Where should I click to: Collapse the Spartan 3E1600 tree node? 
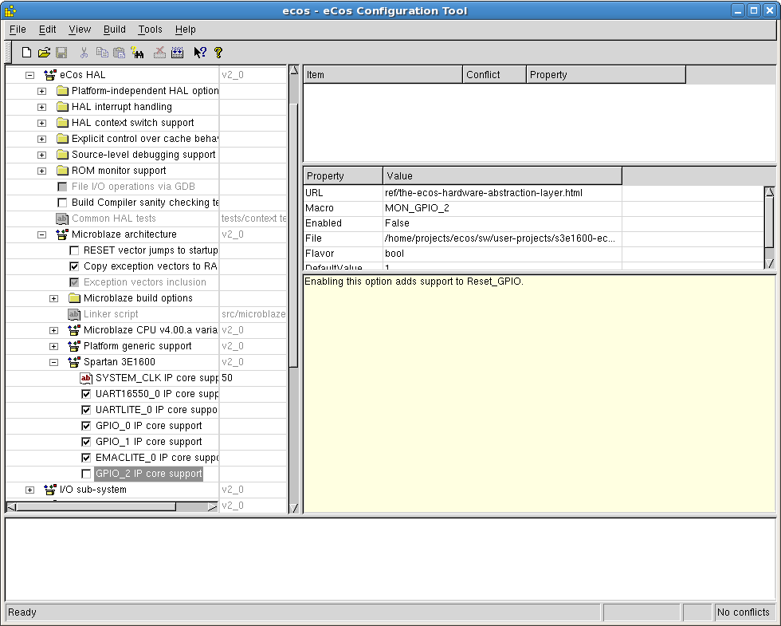(54, 362)
